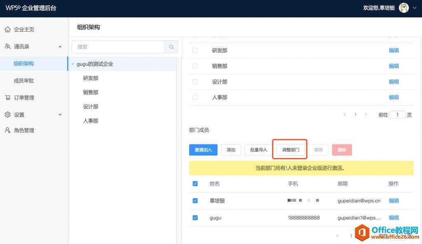Go to previous departments page arrow
Viewport: 422px width, 244px height.
[345, 115]
